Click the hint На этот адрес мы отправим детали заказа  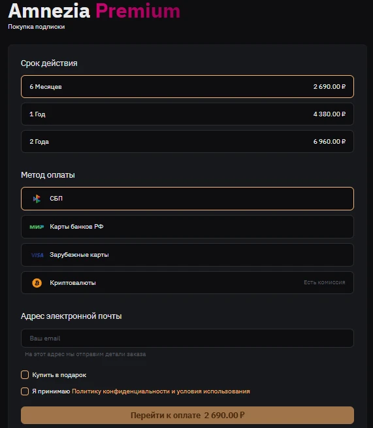[x=86, y=354]
